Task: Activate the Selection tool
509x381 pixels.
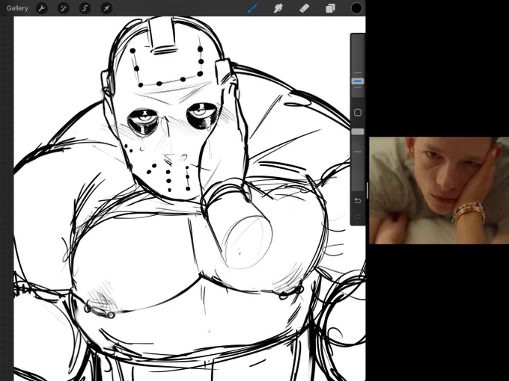Action: coord(85,8)
